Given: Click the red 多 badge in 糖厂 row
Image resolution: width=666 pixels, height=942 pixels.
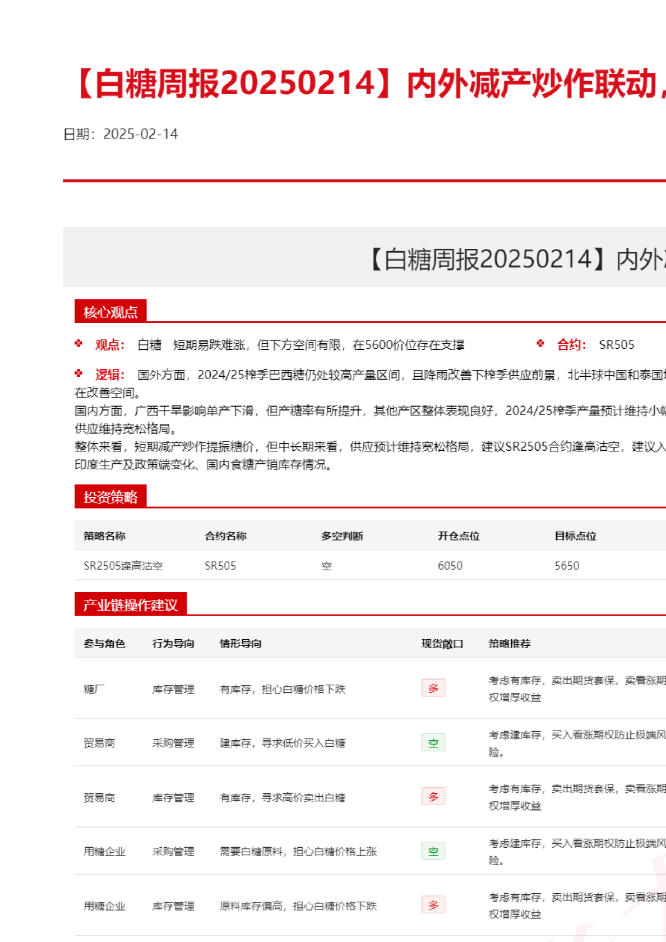Looking at the screenshot, I should [433, 688].
